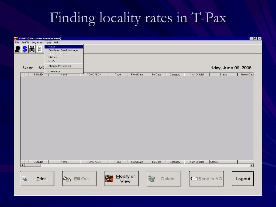
Task: Choose Change Passwords menu item
Action: point(64,66)
